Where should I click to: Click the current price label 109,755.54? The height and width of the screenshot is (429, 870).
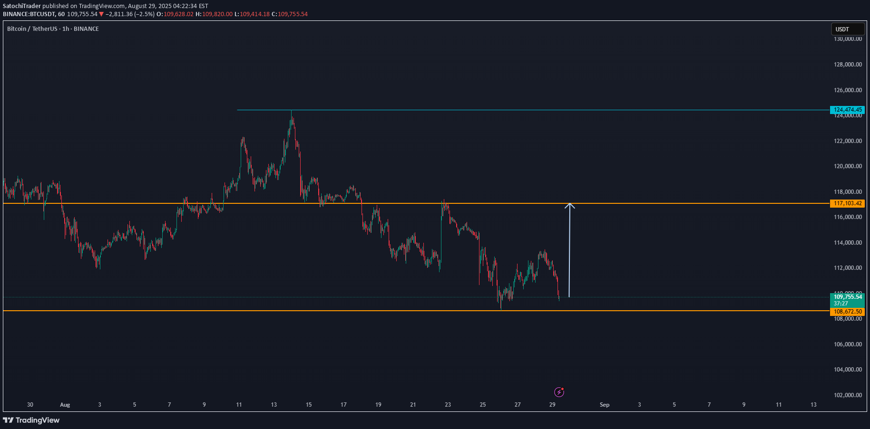pos(848,297)
